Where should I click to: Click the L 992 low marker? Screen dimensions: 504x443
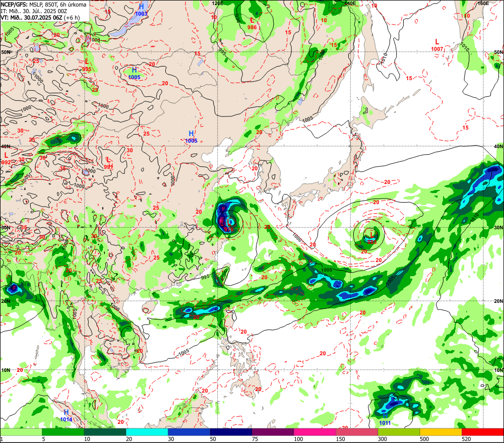pyautogui.click(x=6, y=159)
